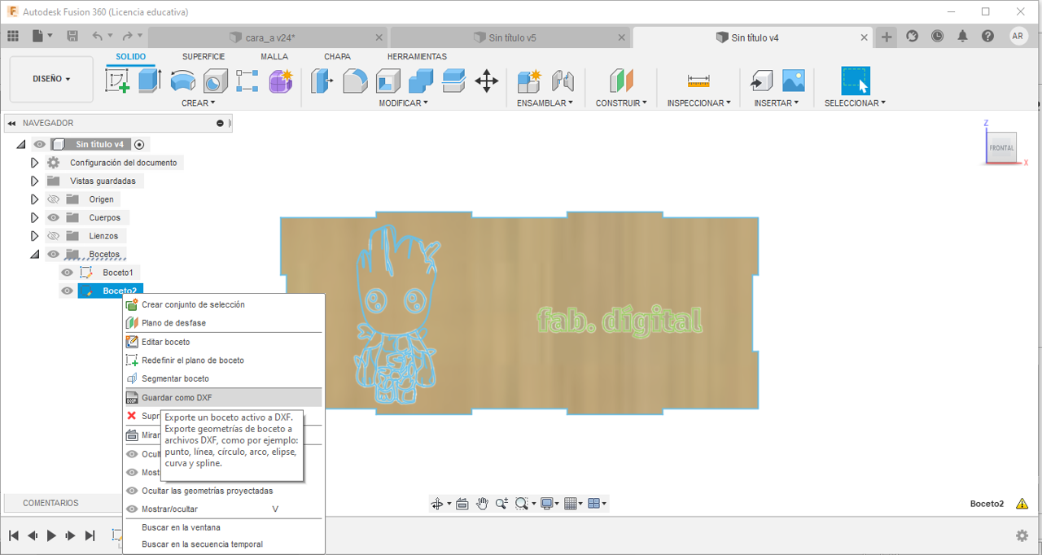
Task: Add a new design tab
Action: (887, 37)
